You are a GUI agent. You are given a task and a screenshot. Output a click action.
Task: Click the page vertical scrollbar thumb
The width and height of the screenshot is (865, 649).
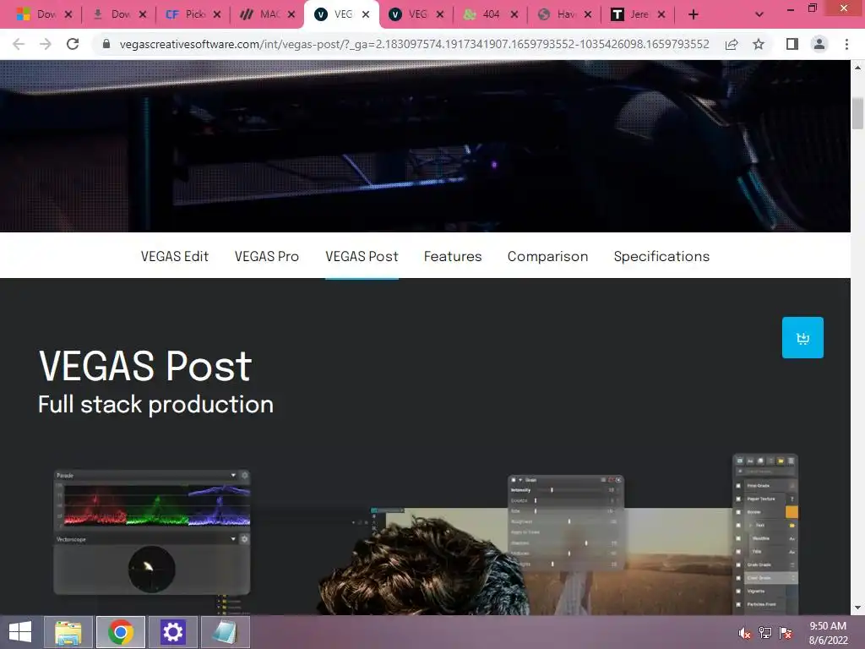[x=857, y=113]
